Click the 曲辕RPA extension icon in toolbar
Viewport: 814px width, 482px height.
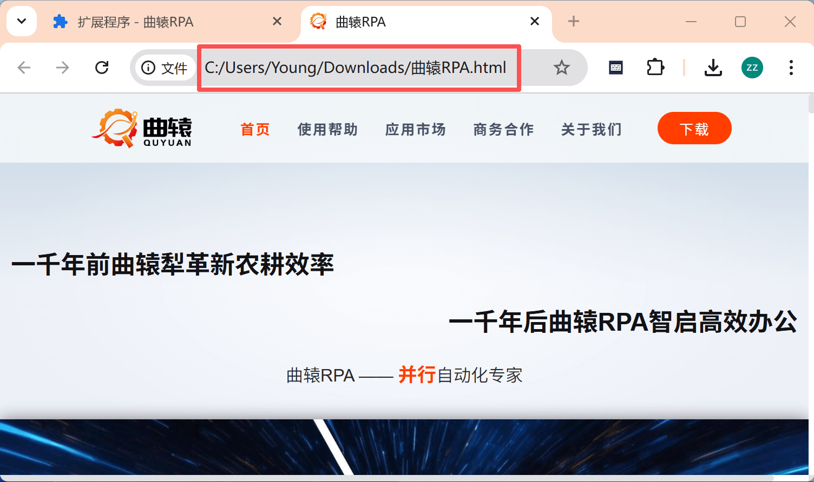pos(616,68)
